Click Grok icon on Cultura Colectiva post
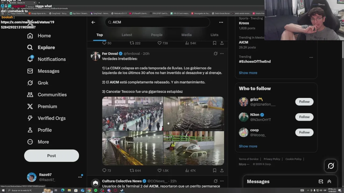The height and width of the screenshot is (193, 344). point(216,181)
